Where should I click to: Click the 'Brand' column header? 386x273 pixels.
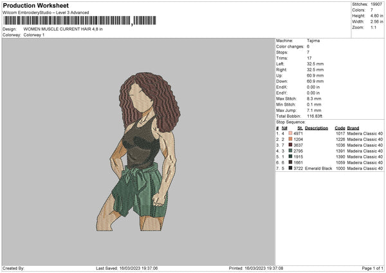coord(353,128)
